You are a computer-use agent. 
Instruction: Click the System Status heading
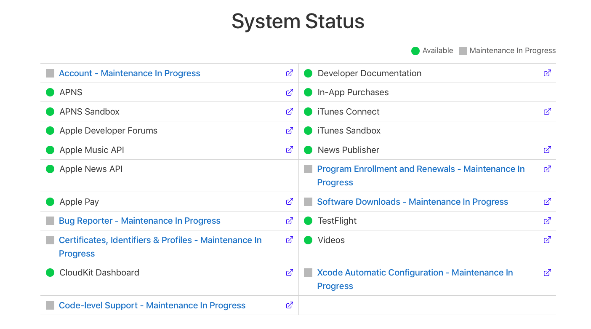pyautogui.click(x=298, y=21)
